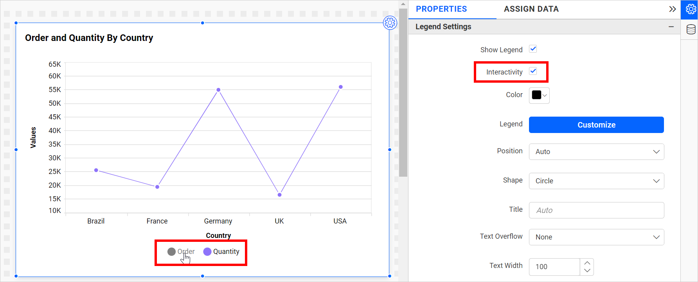
Task: Open the data source database icon
Action: click(691, 29)
